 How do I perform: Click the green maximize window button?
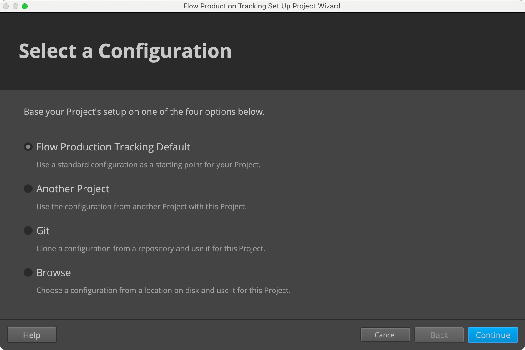25,6
